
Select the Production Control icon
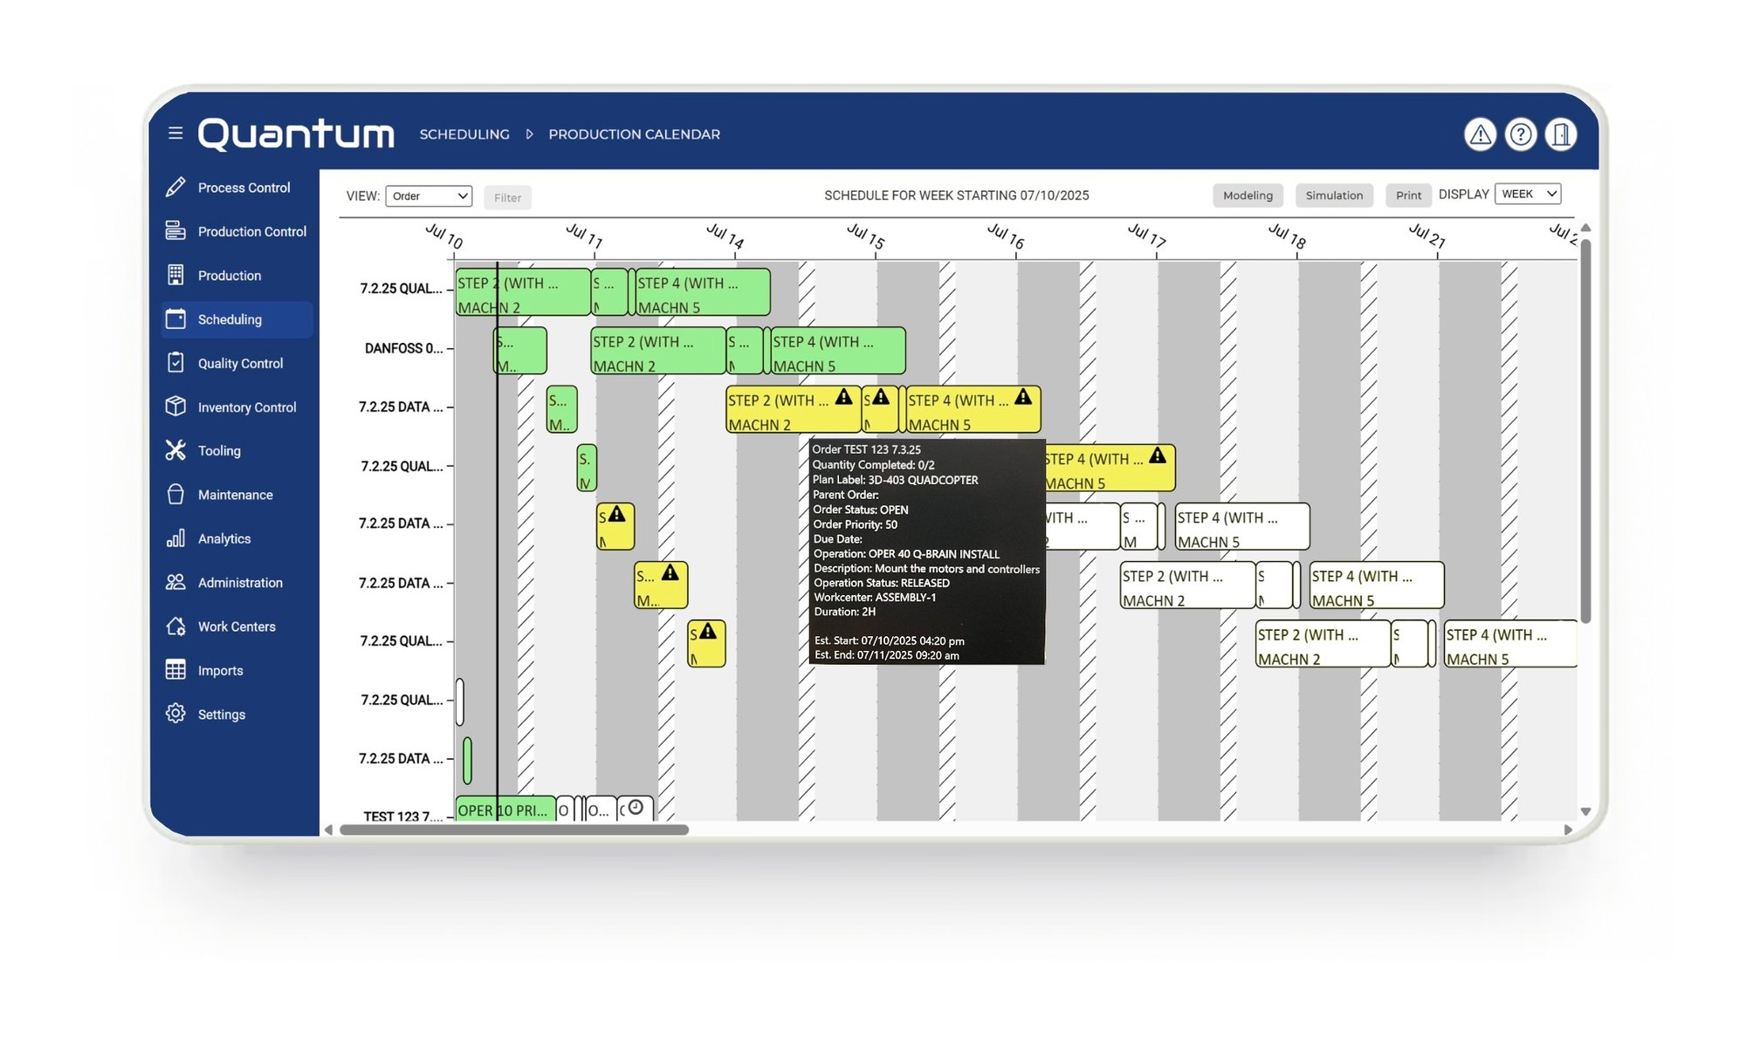click(x=177, y=230)
